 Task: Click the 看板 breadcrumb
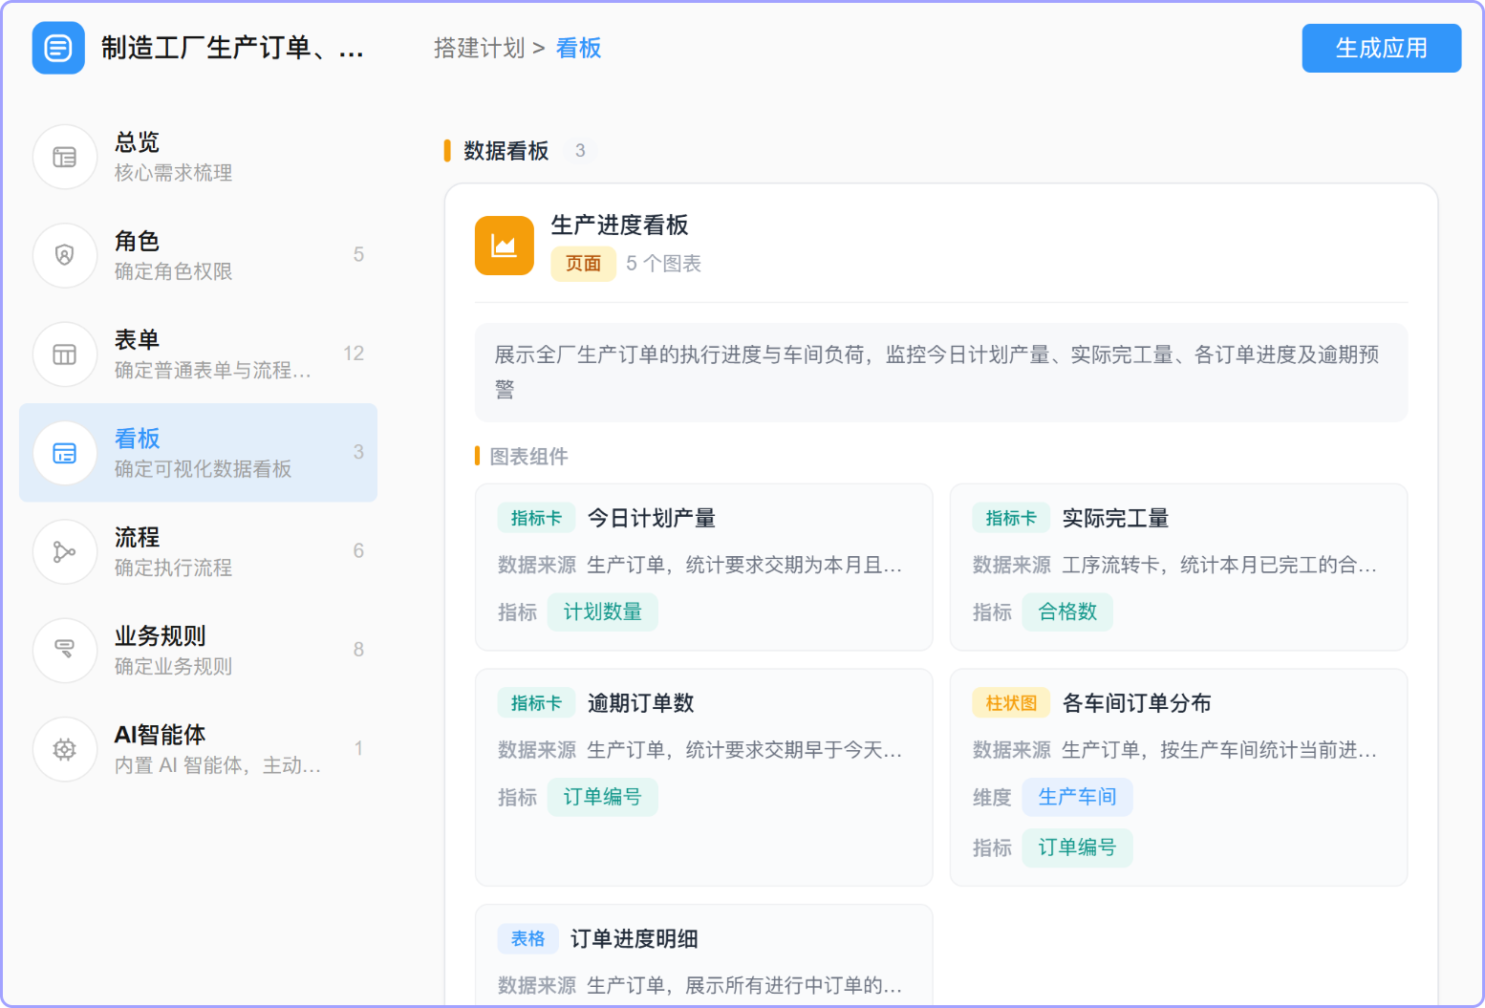click(578, 49)
